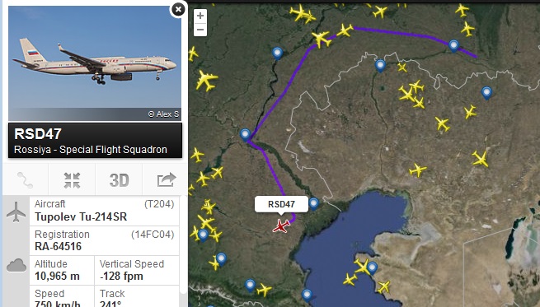540x307 pixels.
Task: Zoom in on the map
Action: pyautogui.click(x=200, y=16)
